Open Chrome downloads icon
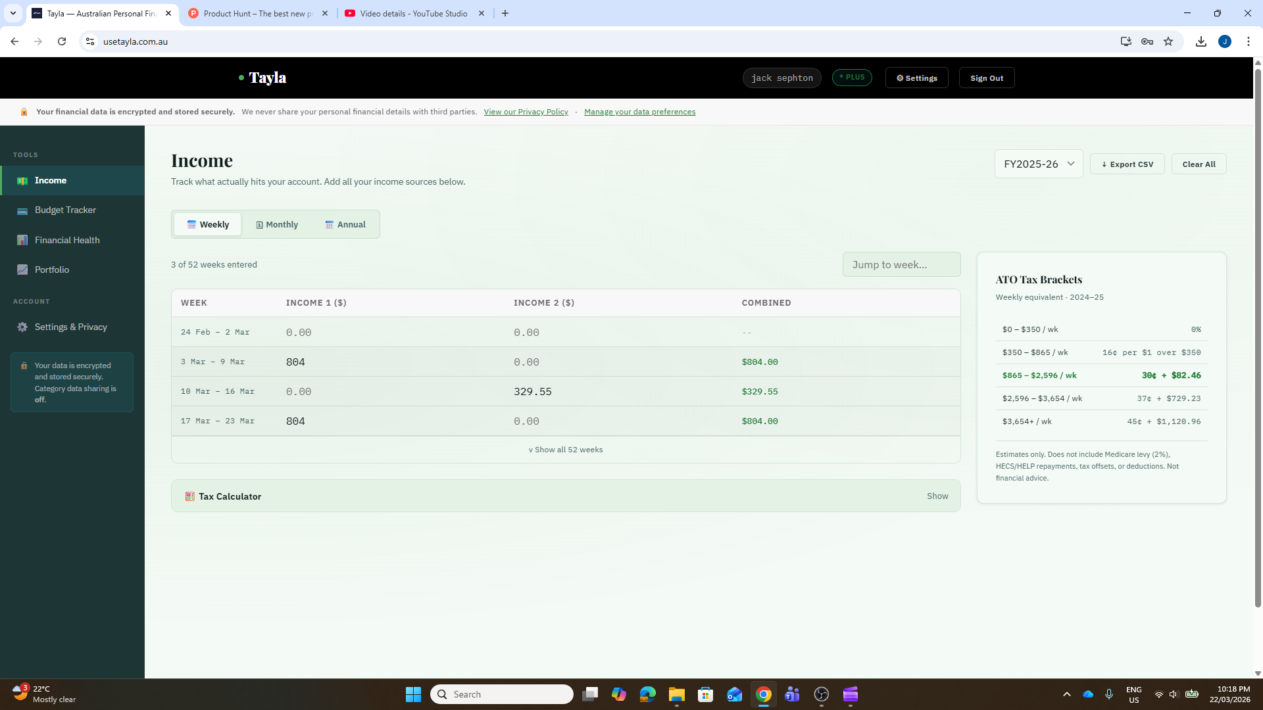Image resolution: width=1263 pixels, height=710 pixels. point(1201,41)
